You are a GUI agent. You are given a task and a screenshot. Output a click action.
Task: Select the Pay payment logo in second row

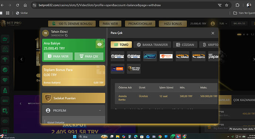click(118, 69)
